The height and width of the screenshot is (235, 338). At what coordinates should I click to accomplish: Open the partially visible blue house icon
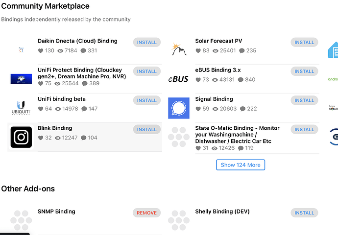[333, 50]
